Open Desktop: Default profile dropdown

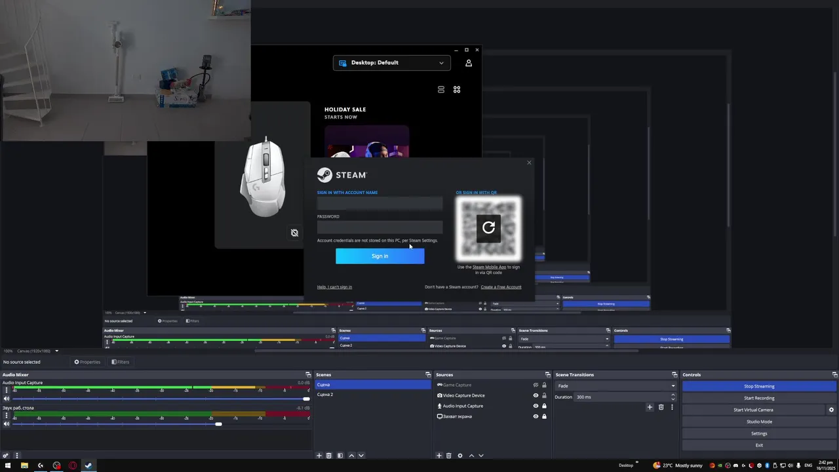tap(391, 63)
